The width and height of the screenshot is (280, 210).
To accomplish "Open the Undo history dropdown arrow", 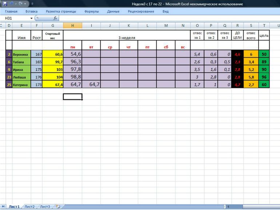I will coord(16,4).
